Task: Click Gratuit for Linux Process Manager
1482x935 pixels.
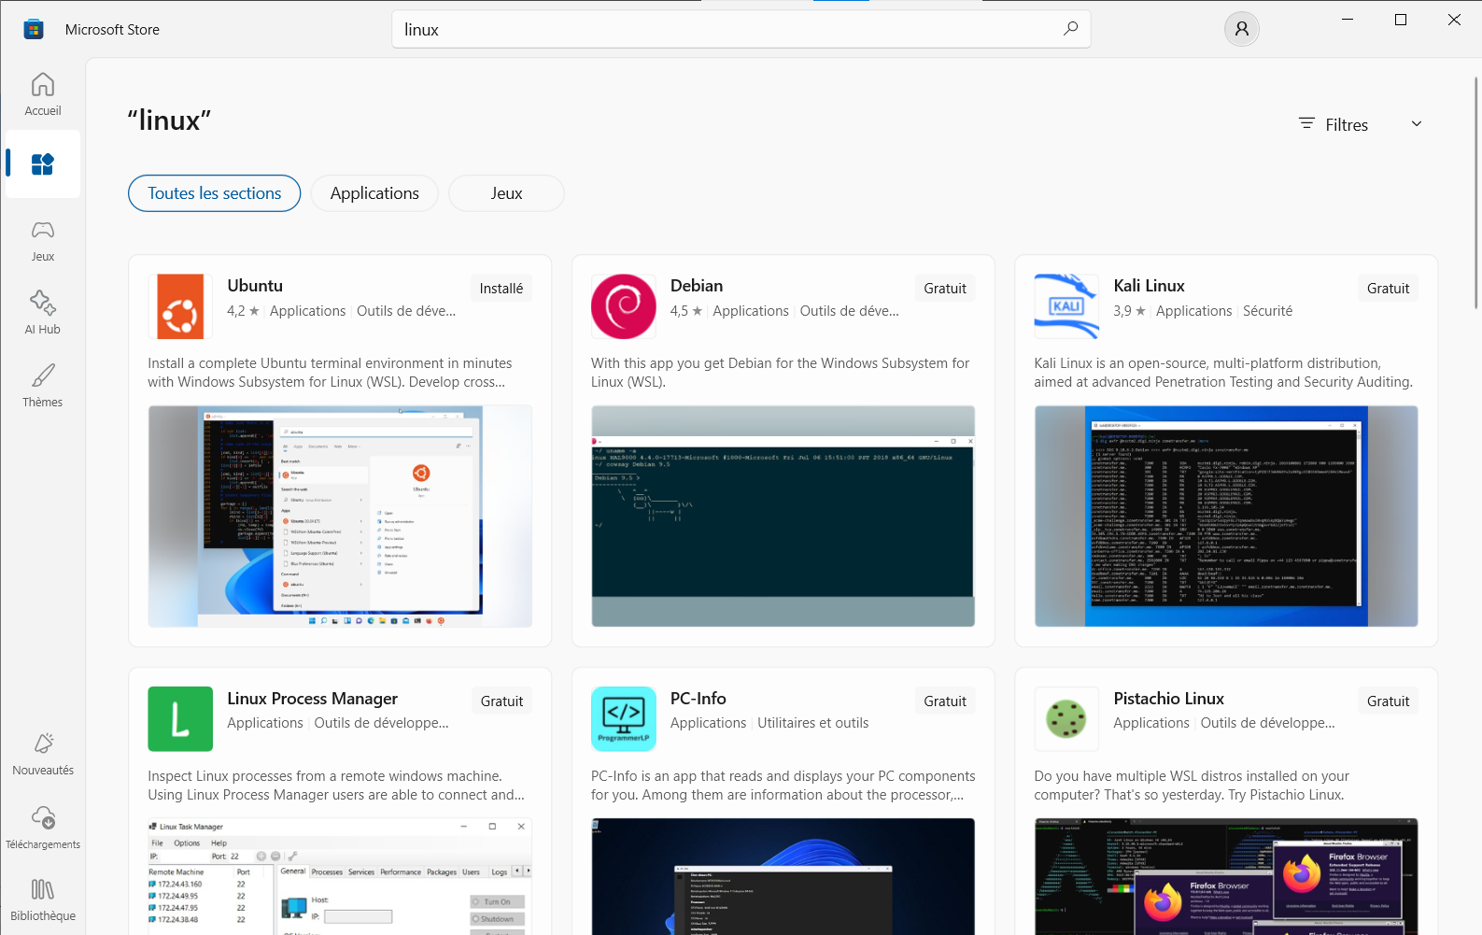Action: [501, 701]
